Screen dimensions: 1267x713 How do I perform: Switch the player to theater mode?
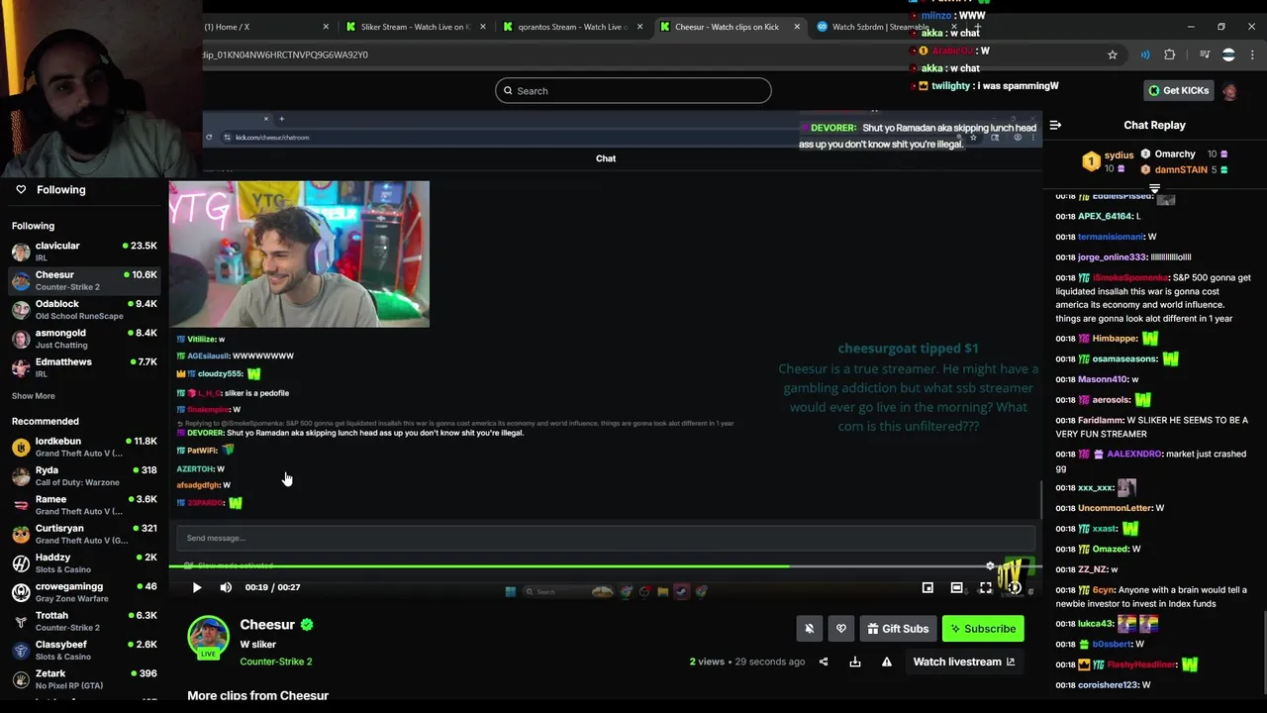tap(956, 587)
